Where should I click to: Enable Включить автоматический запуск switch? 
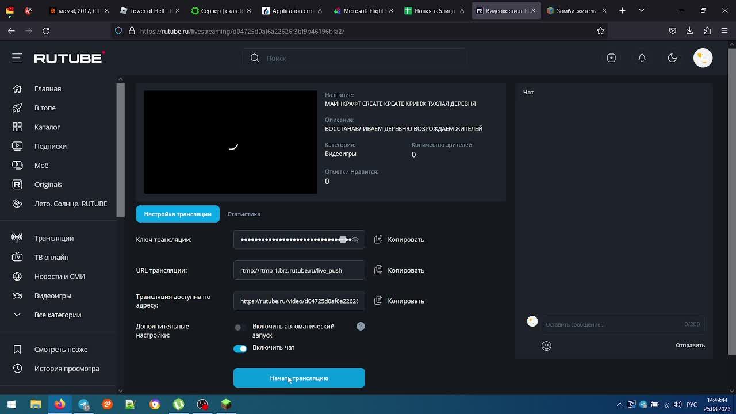(x=240, y=327)
